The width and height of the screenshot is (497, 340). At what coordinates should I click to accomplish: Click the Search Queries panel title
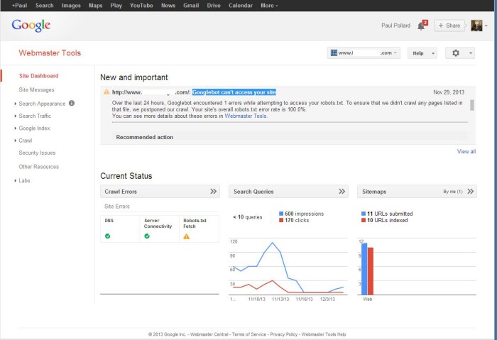point(253,192)
